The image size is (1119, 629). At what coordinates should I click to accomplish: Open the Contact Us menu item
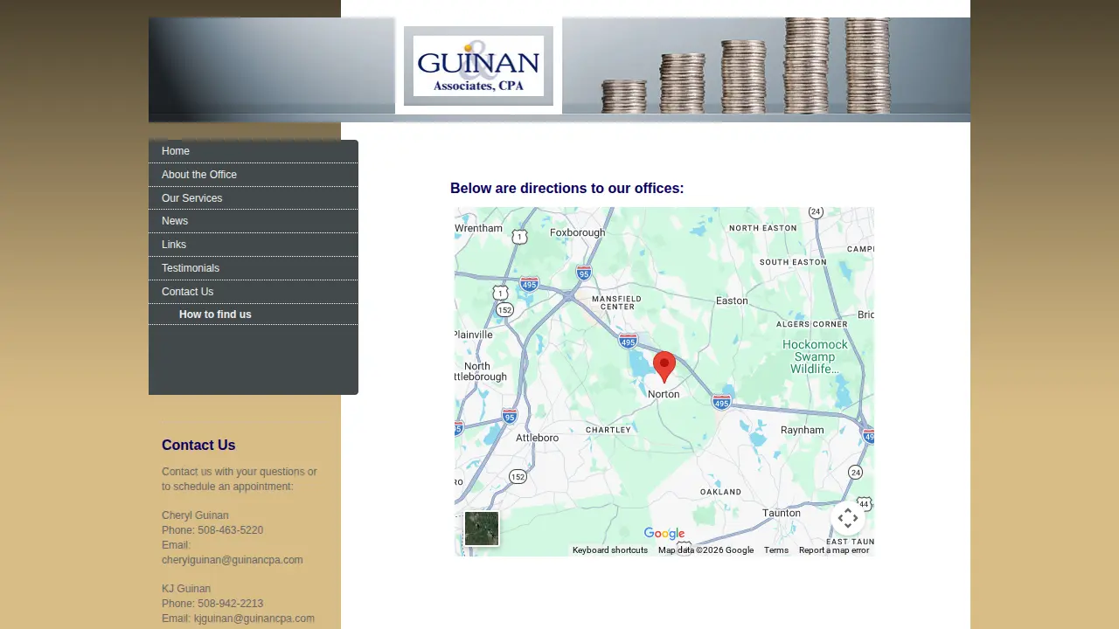click(x=254, y=292)
